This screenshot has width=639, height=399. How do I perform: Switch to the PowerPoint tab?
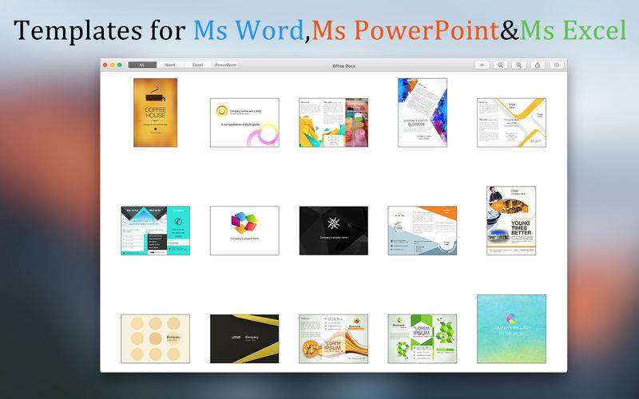[225, 65]
